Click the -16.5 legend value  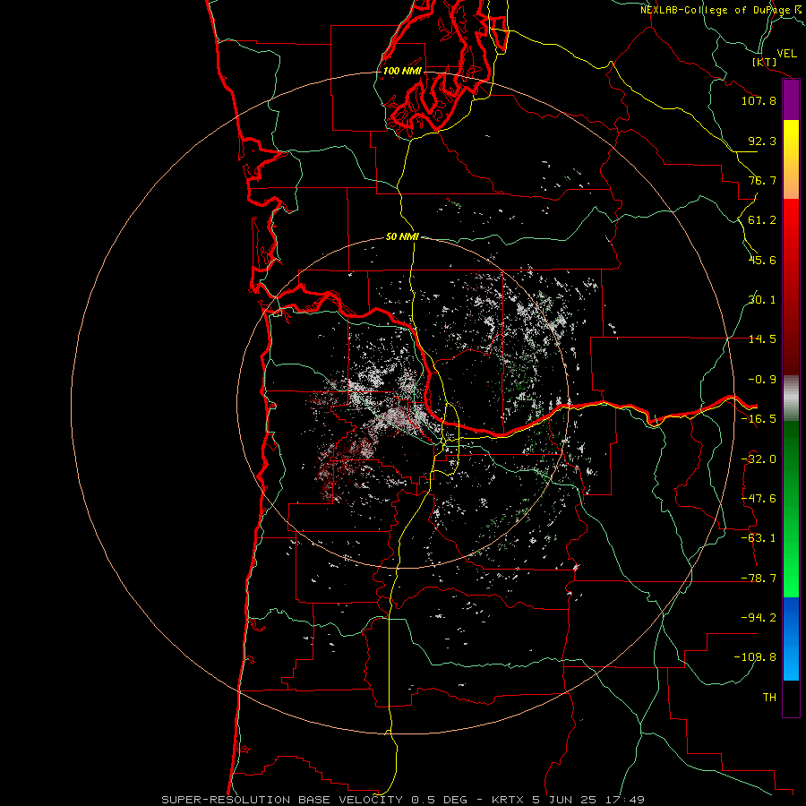point(759,419)
